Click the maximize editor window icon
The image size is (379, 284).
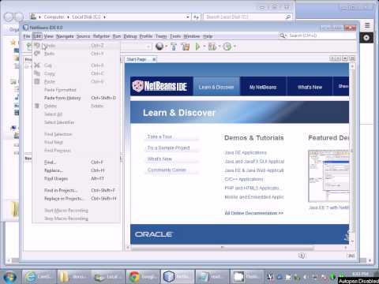(x=352, y=59)
